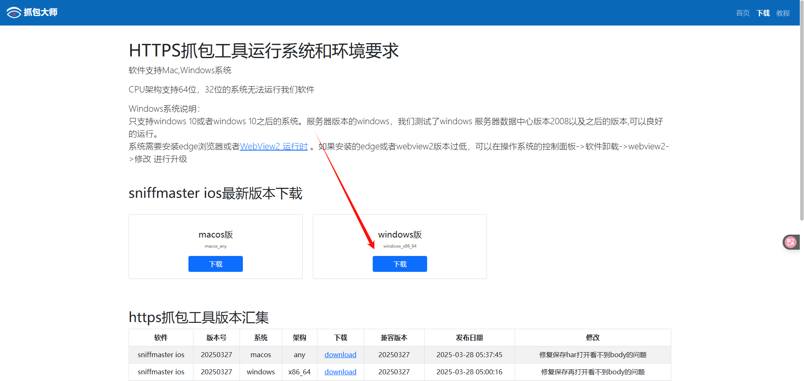Viewport: 804px width, 381px height.
Task: Open the WebView2 运行时 link
Action: [x=274, y=146]
